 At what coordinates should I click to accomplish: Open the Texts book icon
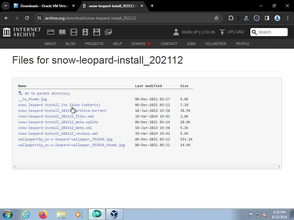[x=62, y=32]
